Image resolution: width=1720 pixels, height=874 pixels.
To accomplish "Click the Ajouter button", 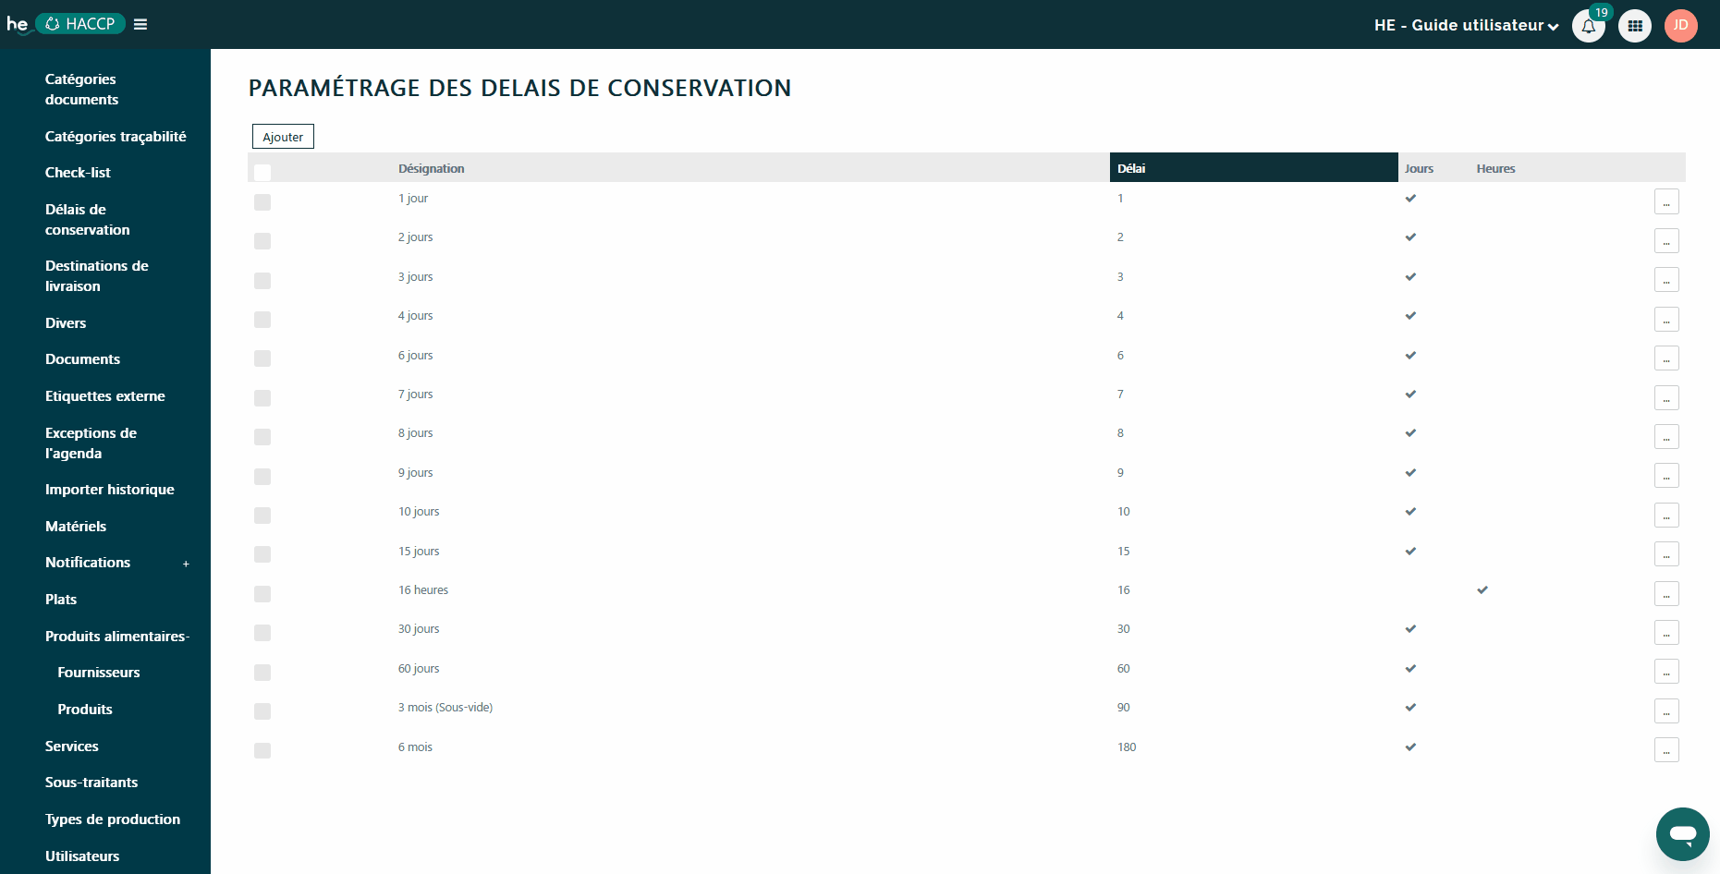I will [283, 137].
